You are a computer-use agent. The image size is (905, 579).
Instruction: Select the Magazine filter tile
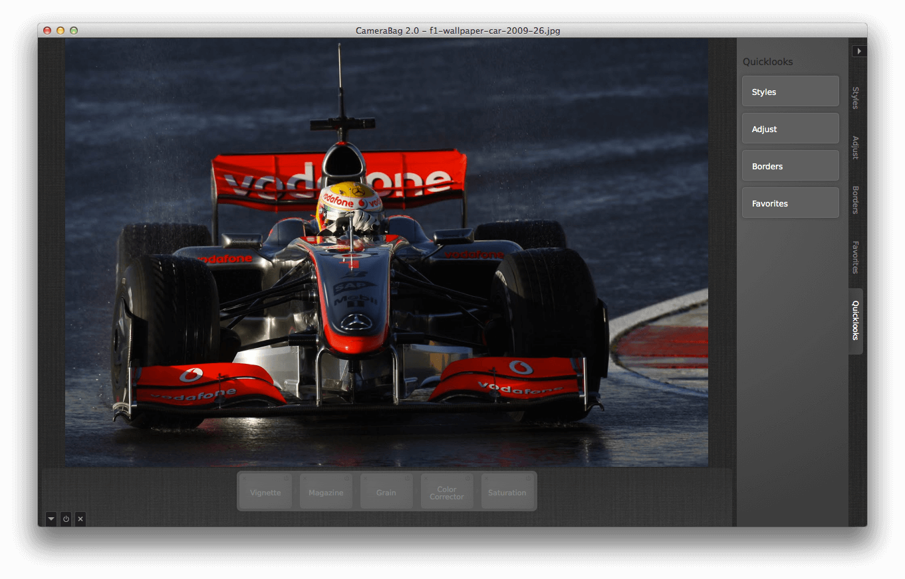[326, 491]
